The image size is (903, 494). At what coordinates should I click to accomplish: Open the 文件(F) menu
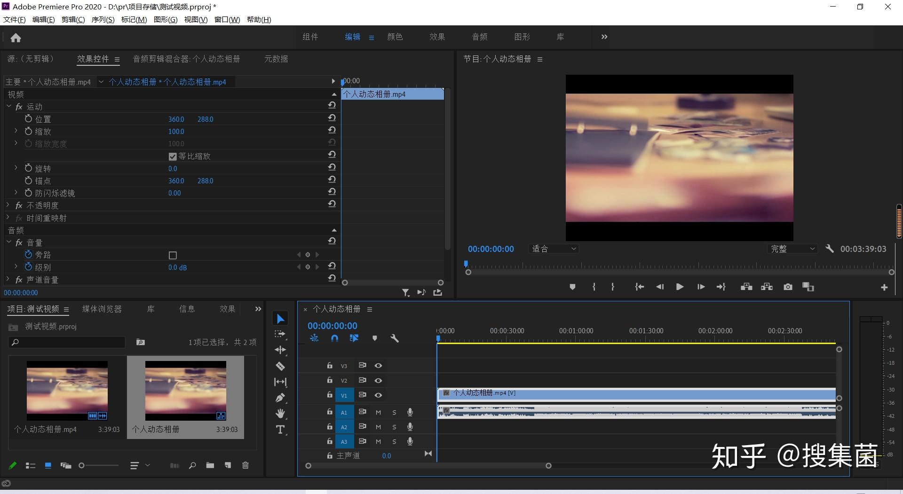[x=15, y=19]
